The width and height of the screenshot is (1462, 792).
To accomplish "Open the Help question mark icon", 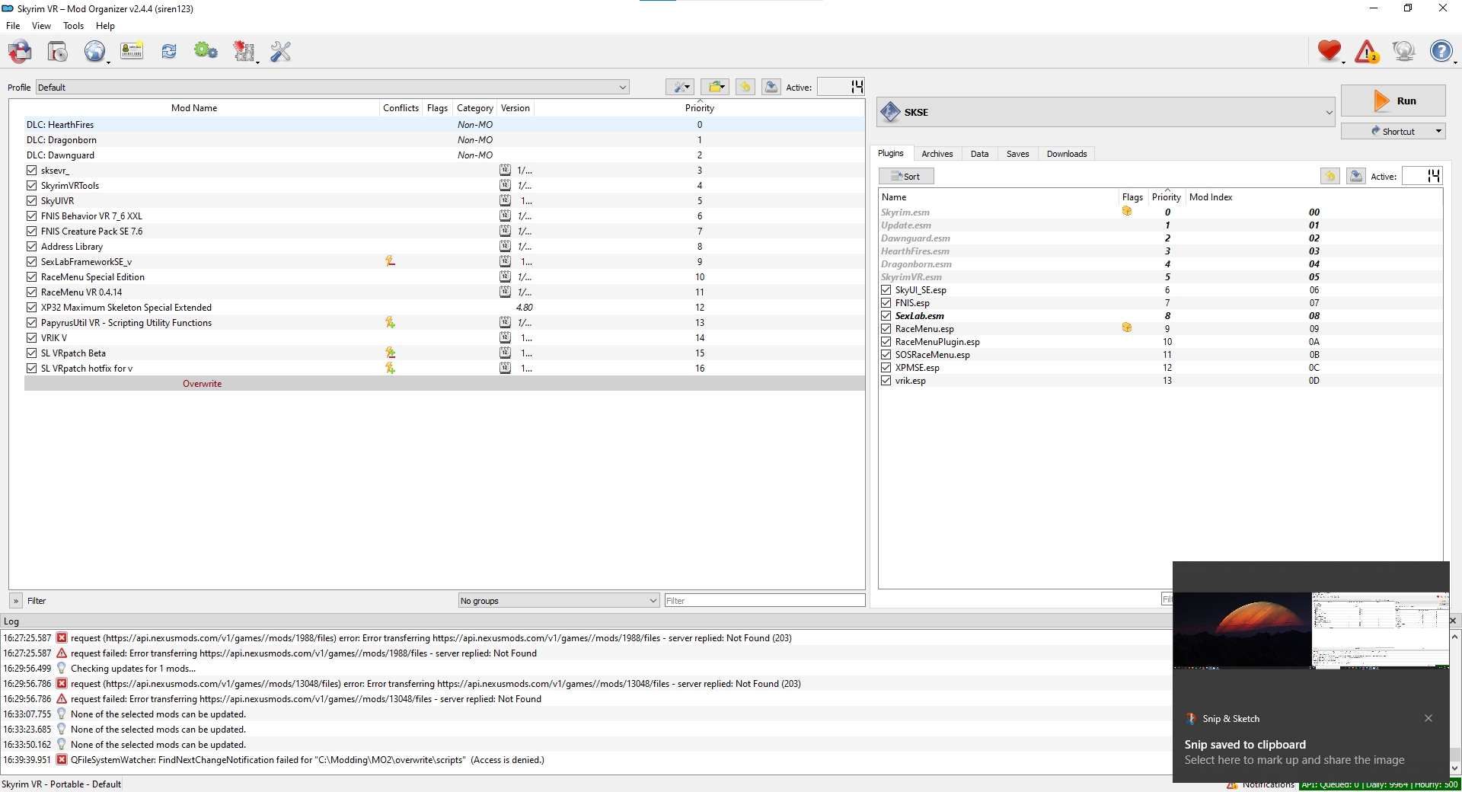I will (1441, 52).
